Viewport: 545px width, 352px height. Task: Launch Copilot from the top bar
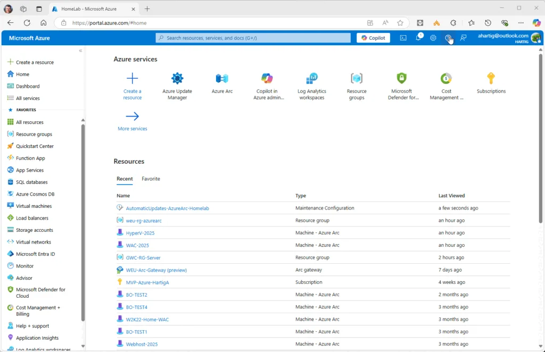click(x=373, y=38)
